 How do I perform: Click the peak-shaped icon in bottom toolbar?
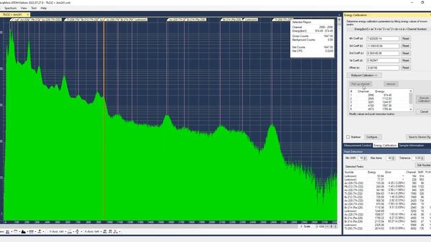click(24, 232)
